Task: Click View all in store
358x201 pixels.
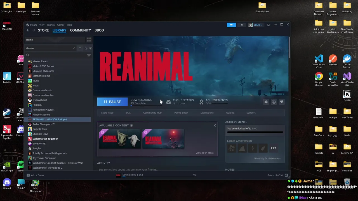Action: click(x=204, y=153)
